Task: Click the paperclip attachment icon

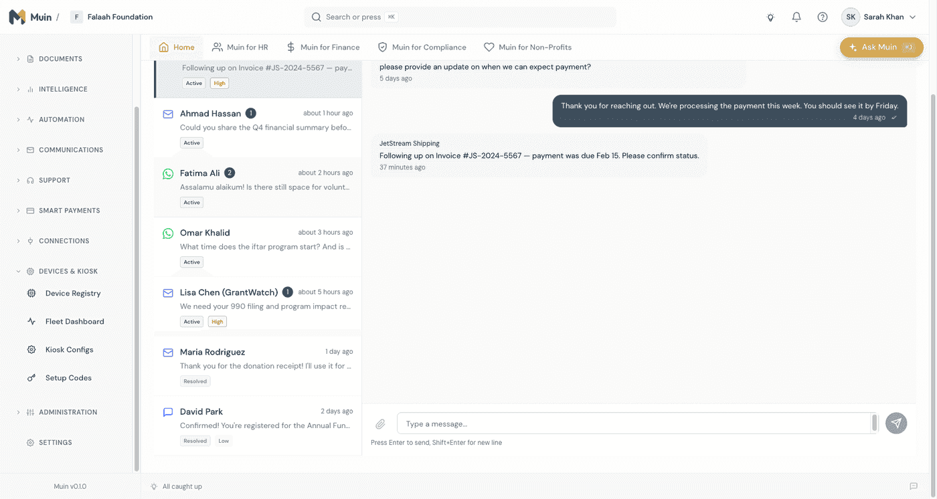Action: [x=380, y=423]
